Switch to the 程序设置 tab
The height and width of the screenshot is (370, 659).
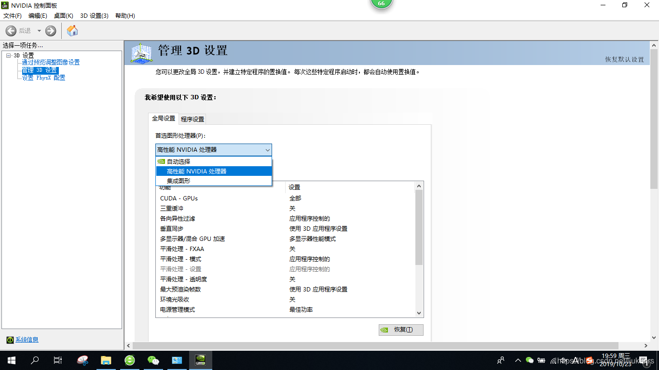(192, 119)
